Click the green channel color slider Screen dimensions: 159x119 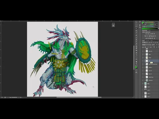tap(150, 24)
